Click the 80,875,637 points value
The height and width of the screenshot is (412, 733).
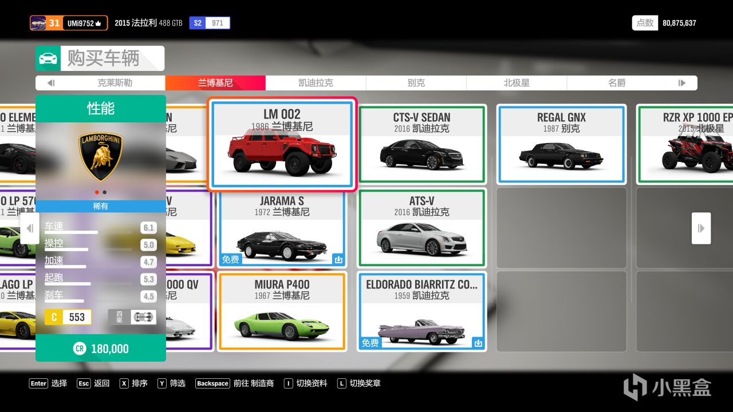point(680,23)
